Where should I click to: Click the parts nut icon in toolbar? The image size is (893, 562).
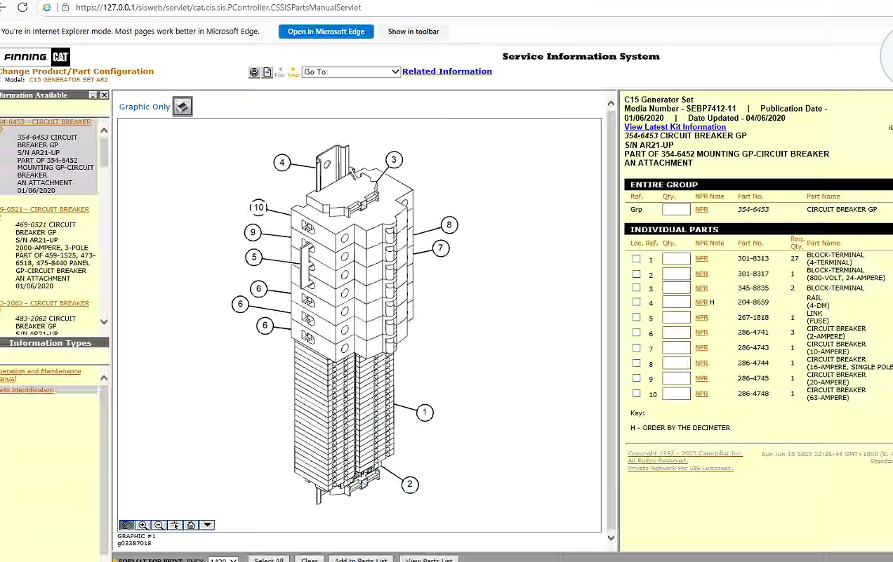tap(254, 72)
